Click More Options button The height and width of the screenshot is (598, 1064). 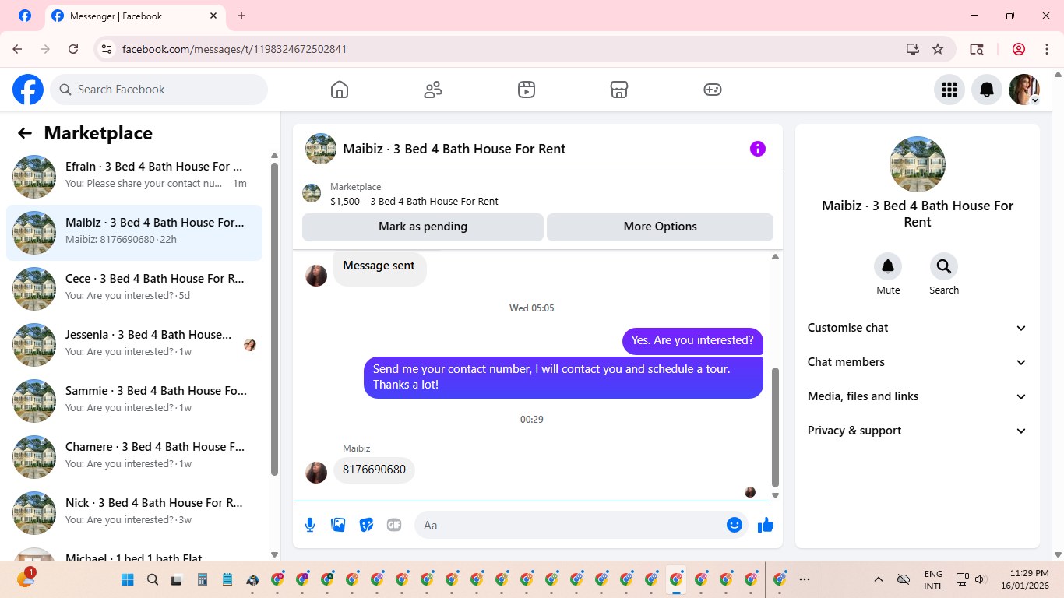(x=660, y=227)
